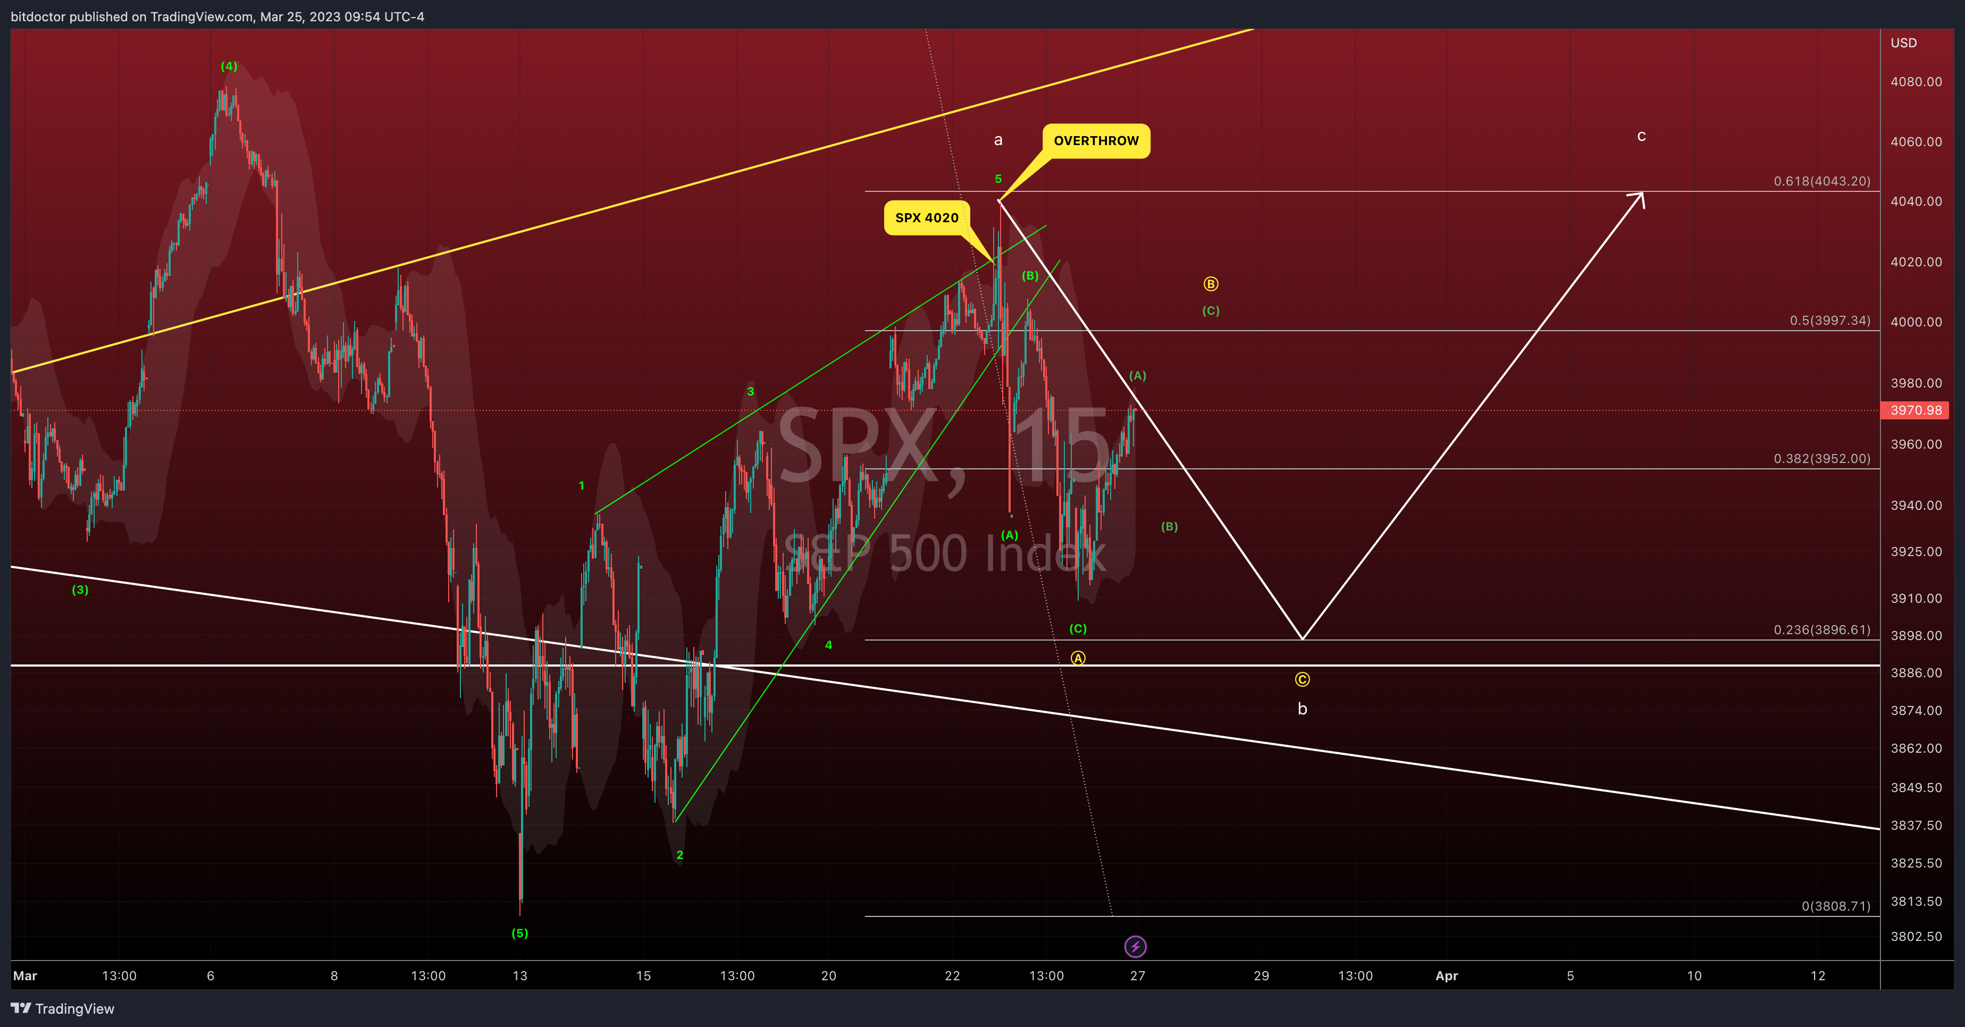Viewport: 1965px width, 1027px height.
Task: Click the published header text by bitdoctor
Action: pyautogui.click(x=217, y=17)
